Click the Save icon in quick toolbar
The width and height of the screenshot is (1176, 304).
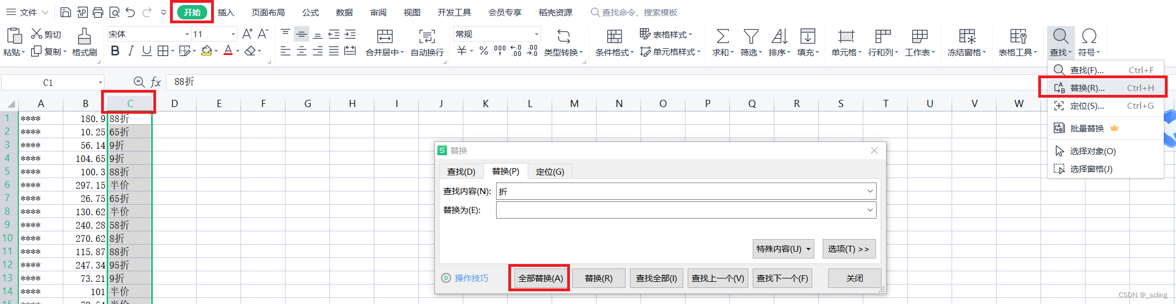[66, 12]
